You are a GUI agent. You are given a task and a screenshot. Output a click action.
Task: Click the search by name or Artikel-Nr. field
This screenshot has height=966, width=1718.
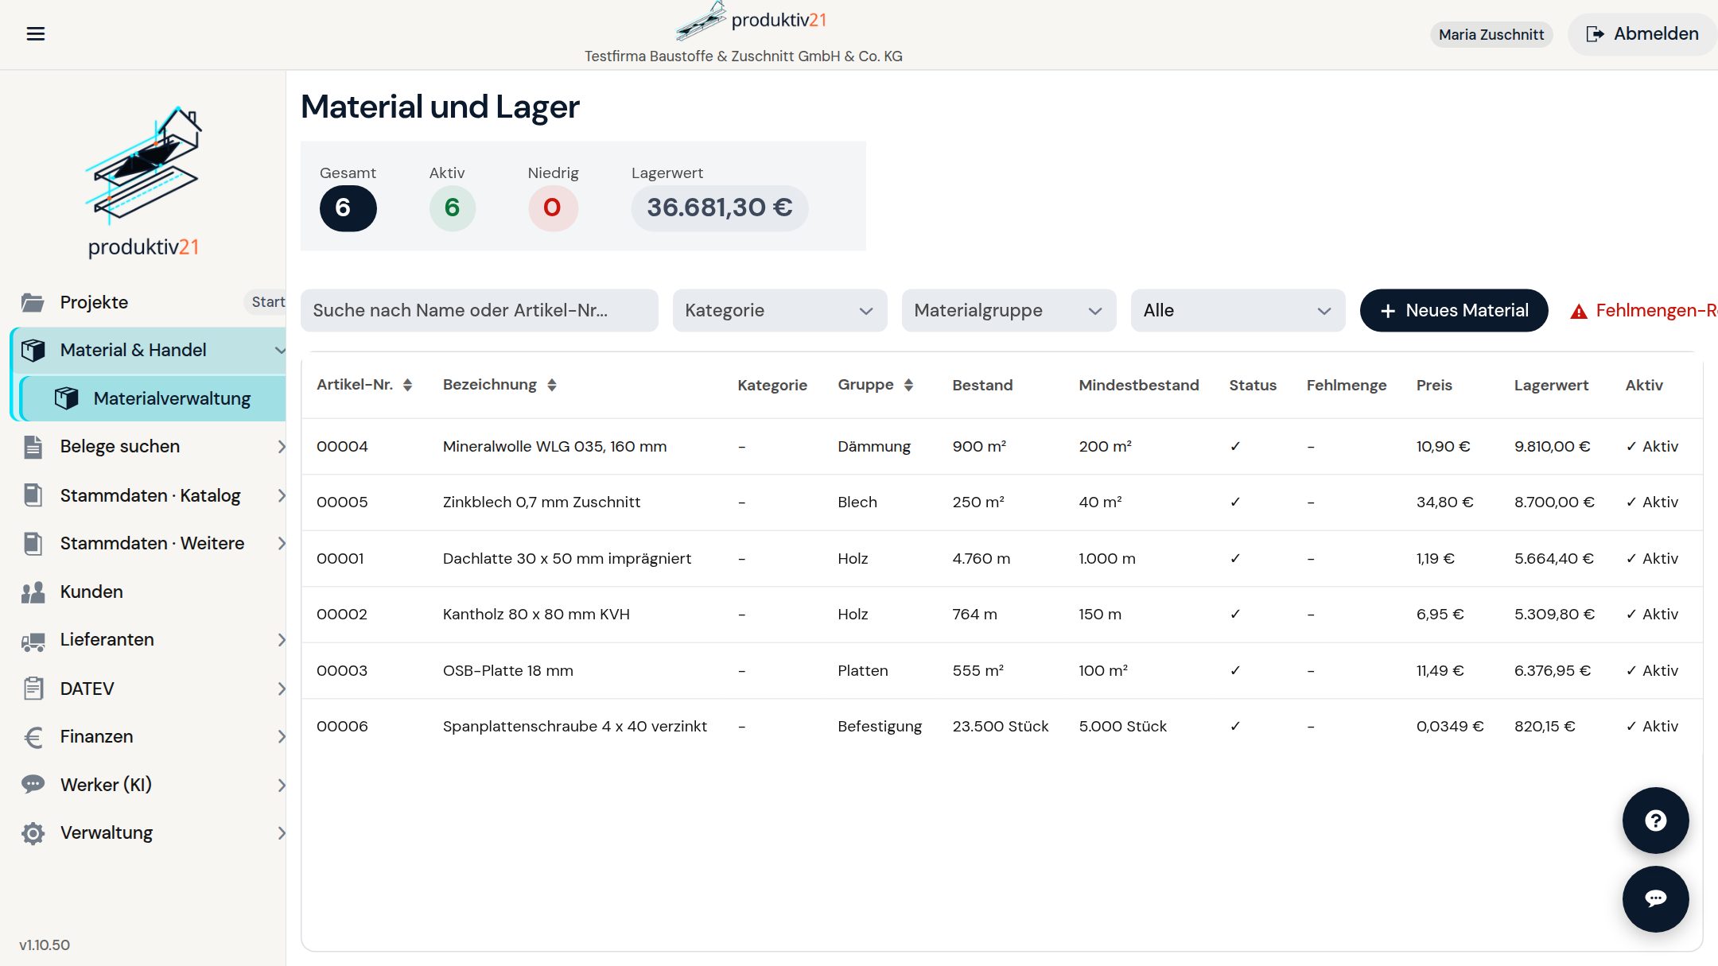479,310
